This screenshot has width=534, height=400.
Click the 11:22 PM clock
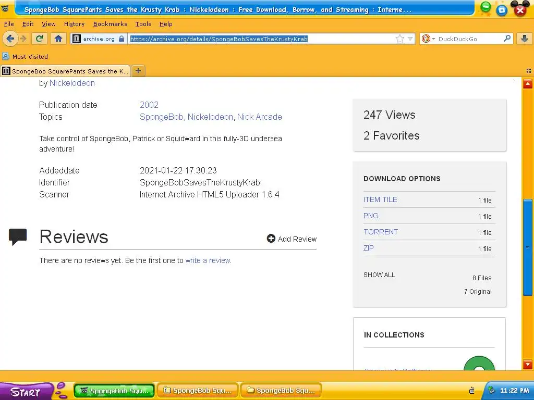click(x=514, y=391)
